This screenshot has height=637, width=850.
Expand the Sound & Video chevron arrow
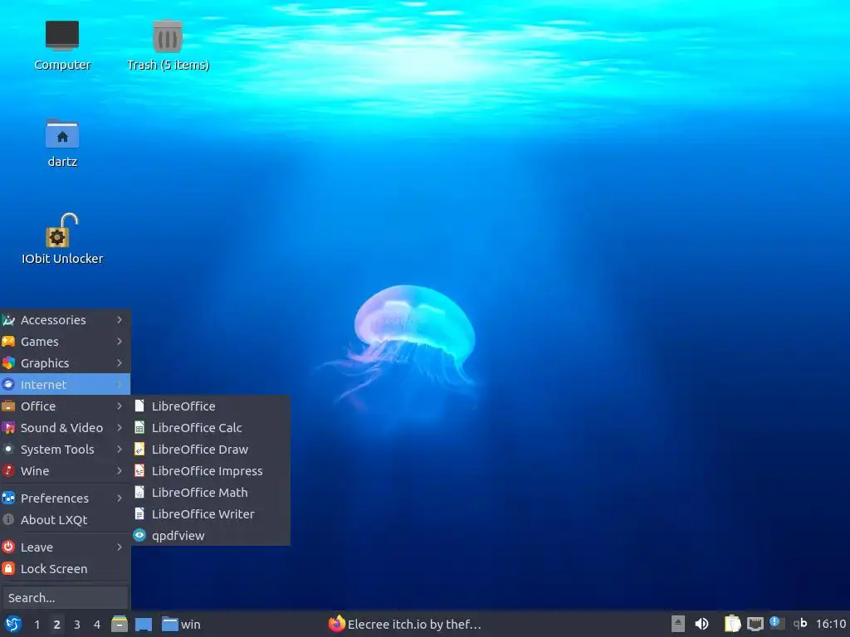[120, 428]
